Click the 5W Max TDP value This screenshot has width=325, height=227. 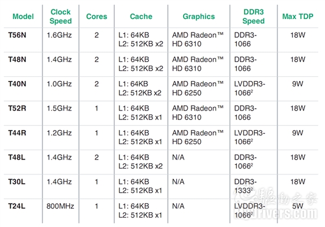click(298, 206)
